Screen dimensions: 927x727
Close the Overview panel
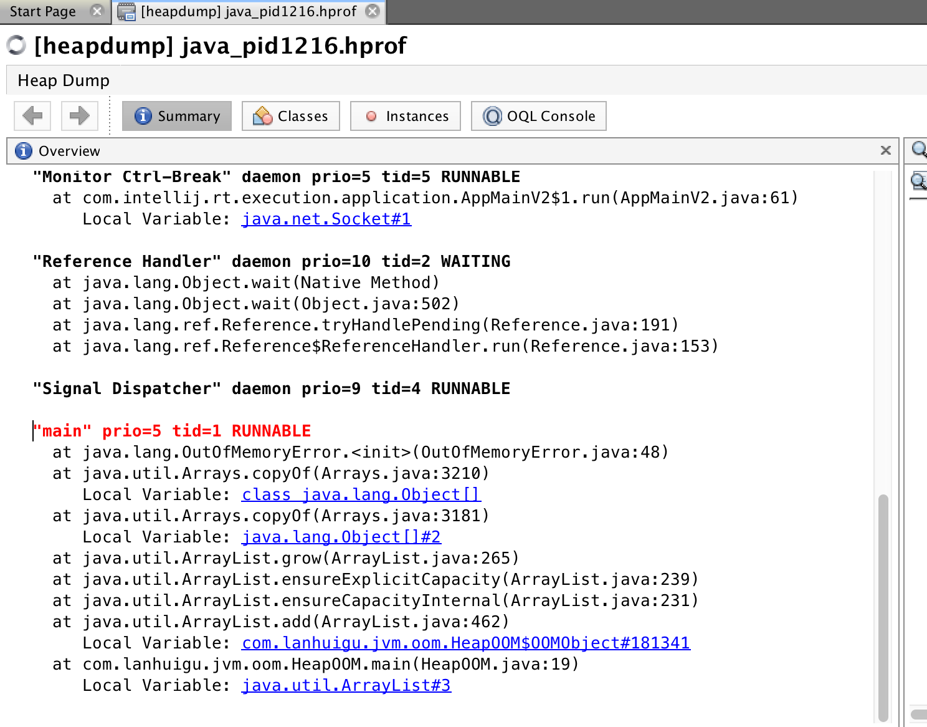coord(886,150)
